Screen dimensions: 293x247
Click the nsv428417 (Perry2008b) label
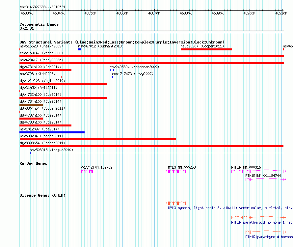[x=41, y=60]
